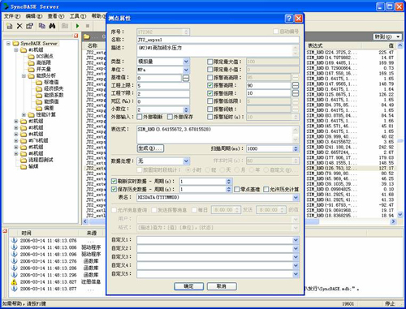
Task: Close the left tree panel with red X
Action: pos(76,36)
